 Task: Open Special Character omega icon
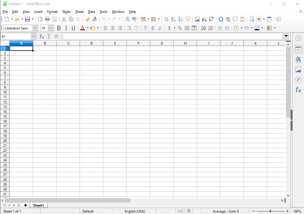[x=221, y=19]
